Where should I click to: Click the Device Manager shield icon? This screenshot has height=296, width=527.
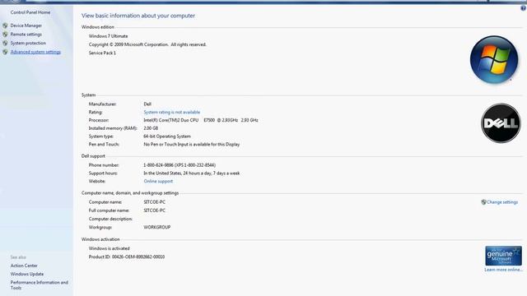coord(5,25)
